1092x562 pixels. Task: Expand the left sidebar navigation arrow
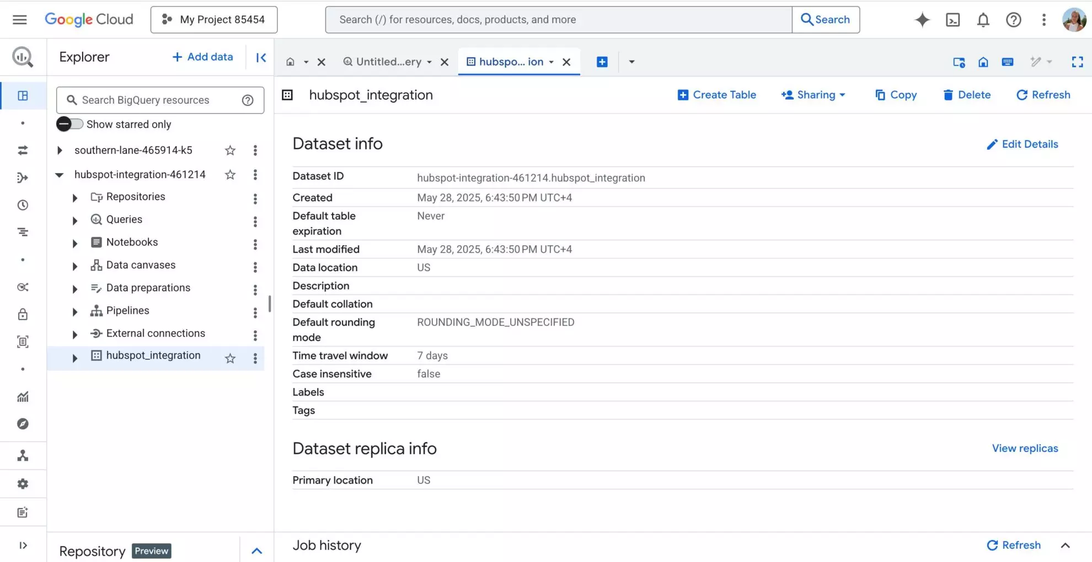click(23, 545)
